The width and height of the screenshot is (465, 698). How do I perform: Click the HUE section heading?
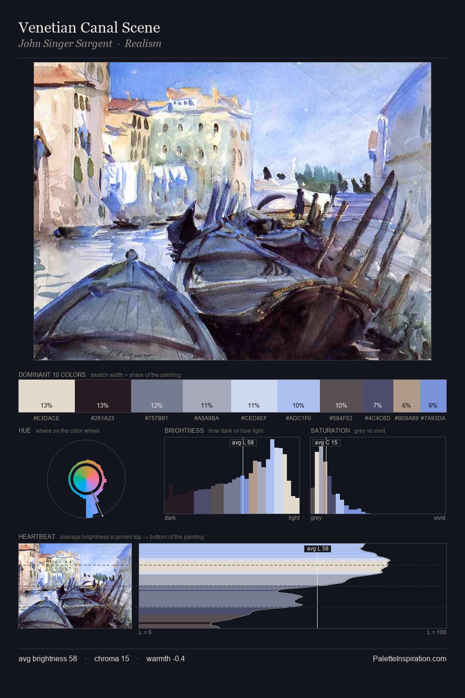25,430
